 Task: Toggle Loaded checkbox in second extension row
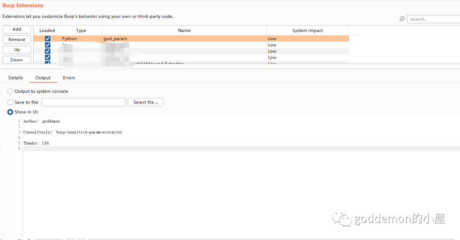coord(48,45)
